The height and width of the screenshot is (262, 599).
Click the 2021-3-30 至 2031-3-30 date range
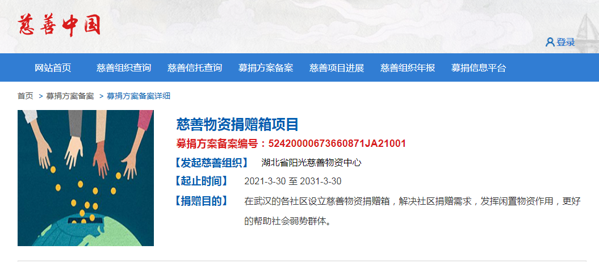point(292,181)
